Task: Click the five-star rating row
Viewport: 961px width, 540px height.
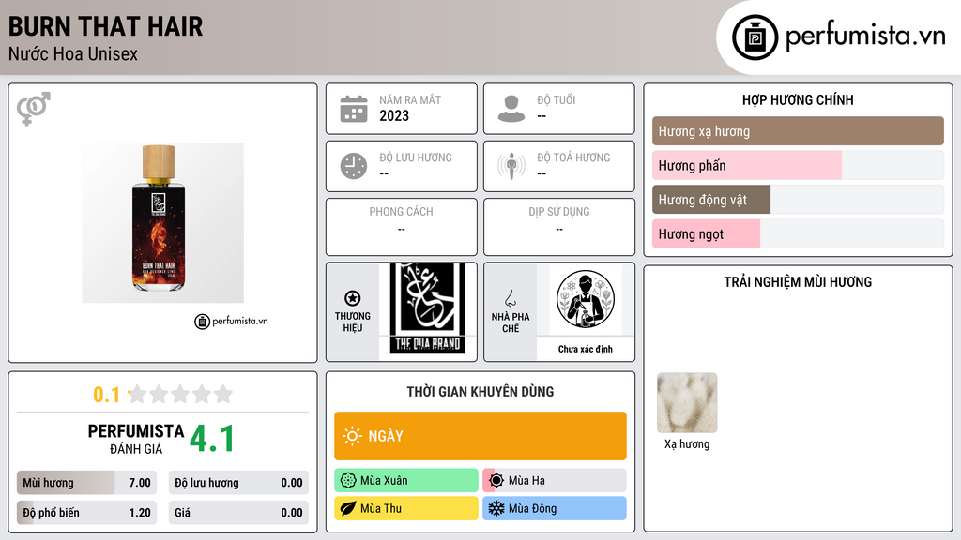Action: 181,394
